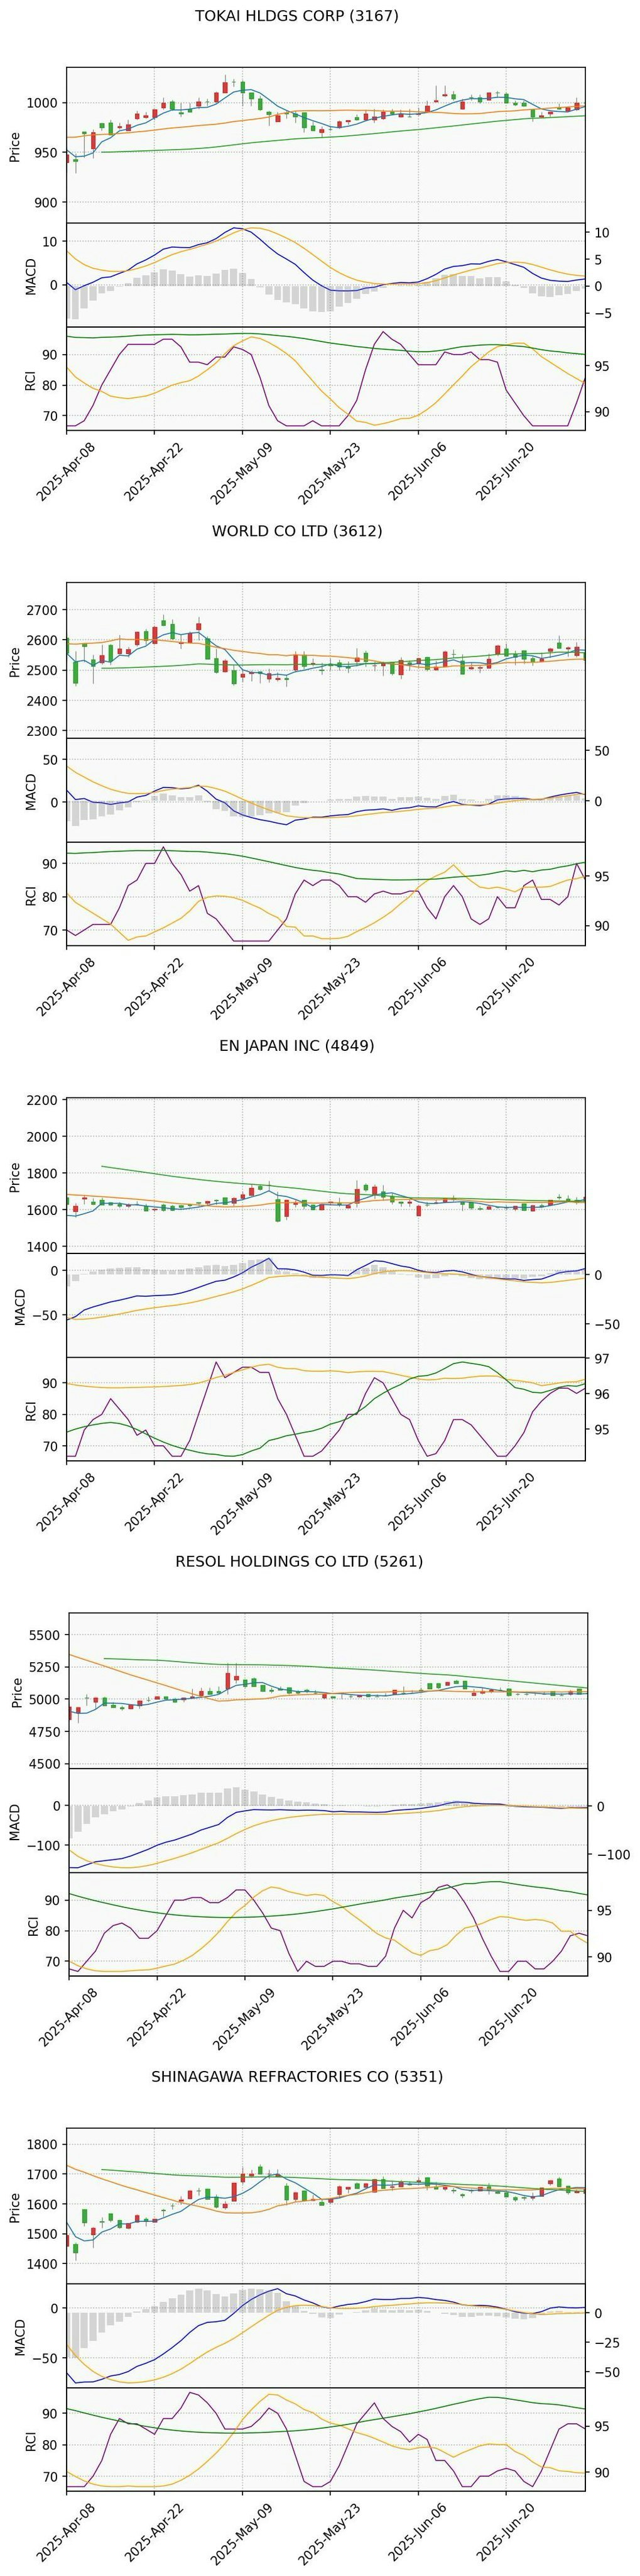This screenshot has height=2576, width=640.
Task: Click the 2025-Apr-22 date label under RESOL chart
Action: click(157, 2016)
